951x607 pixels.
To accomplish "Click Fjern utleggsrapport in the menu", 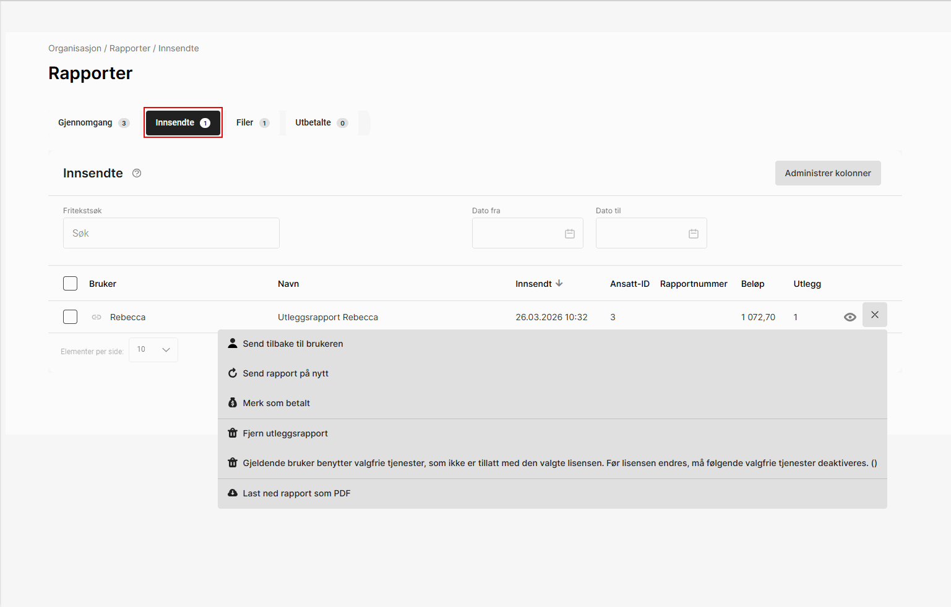I will pyautogui.click(x=285, y=433).
